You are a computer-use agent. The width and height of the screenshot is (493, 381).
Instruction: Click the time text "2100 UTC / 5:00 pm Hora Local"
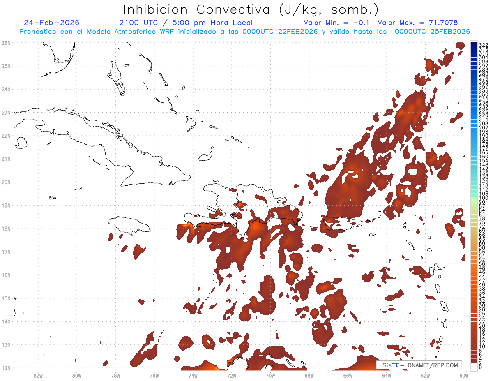pos(186,23)
